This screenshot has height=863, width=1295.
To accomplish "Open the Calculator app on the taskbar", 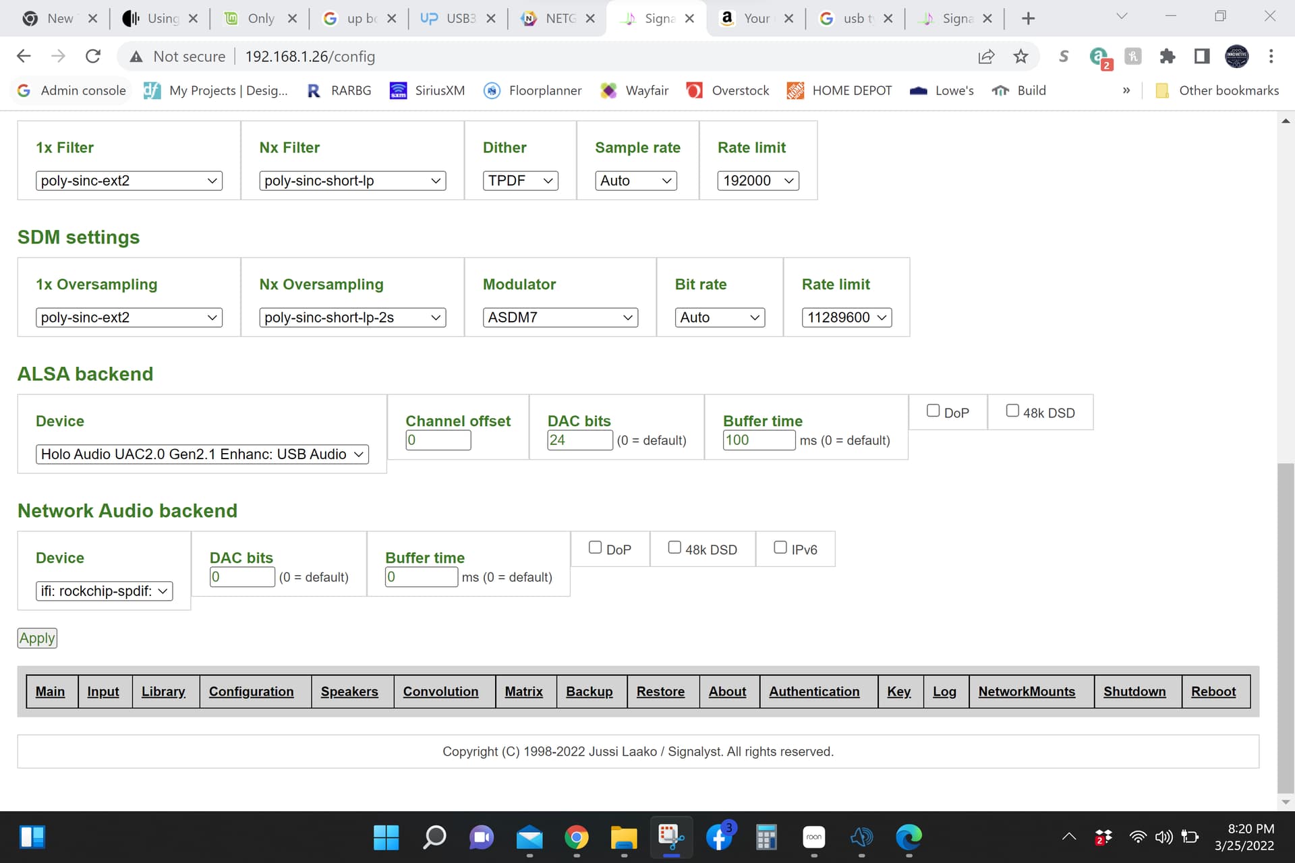I will pyautogui.click(x=766, y=837).
